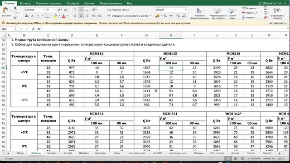Select the Format Painter brush
The height and width of the screenshot is (163, 290).
pyautogui.click(x=15, y=17)
